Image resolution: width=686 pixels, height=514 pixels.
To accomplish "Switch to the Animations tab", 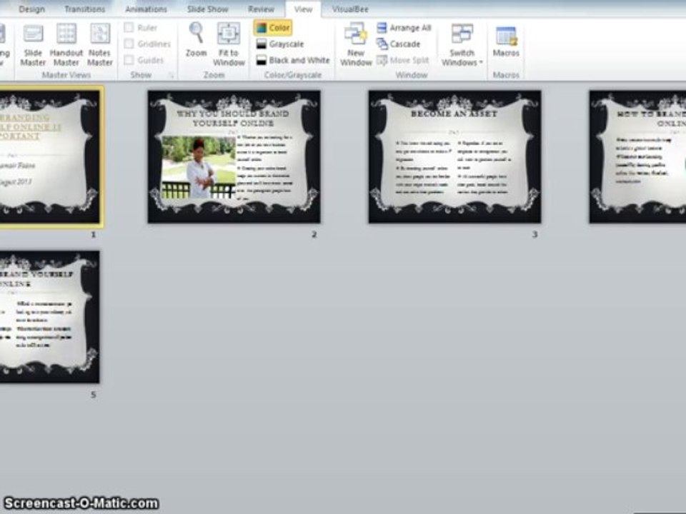I will [146, 9].
